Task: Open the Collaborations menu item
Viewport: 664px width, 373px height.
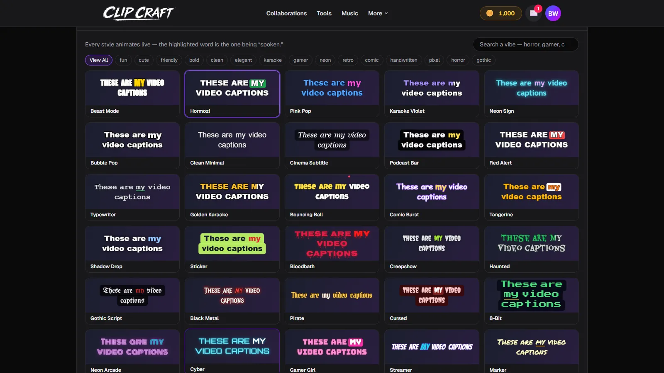Action: click(286, 13)
